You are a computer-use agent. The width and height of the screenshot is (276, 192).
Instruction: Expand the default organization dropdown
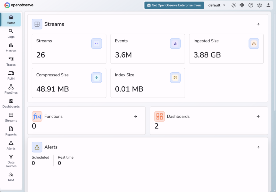[x=217, y=5]
